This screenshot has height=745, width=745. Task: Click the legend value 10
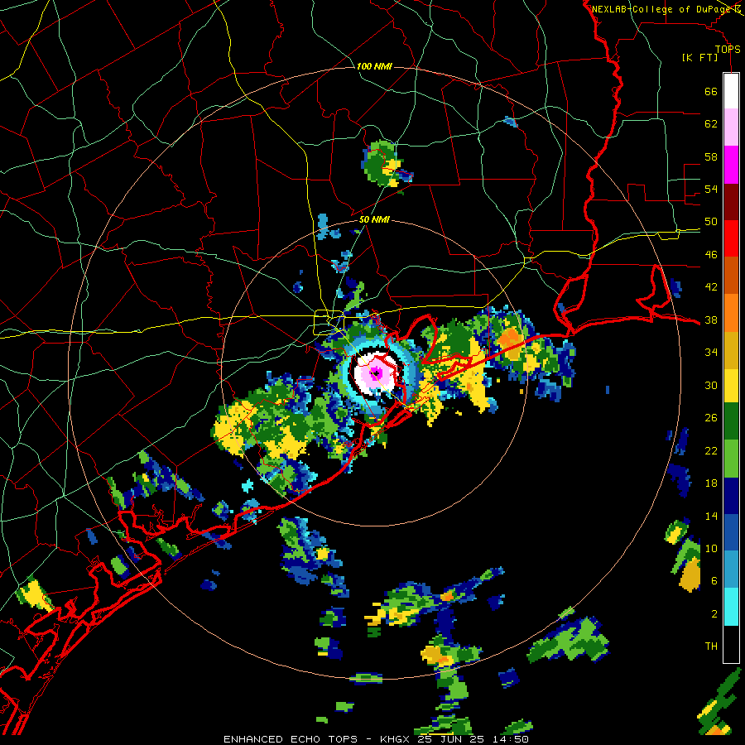coord(711,548)
